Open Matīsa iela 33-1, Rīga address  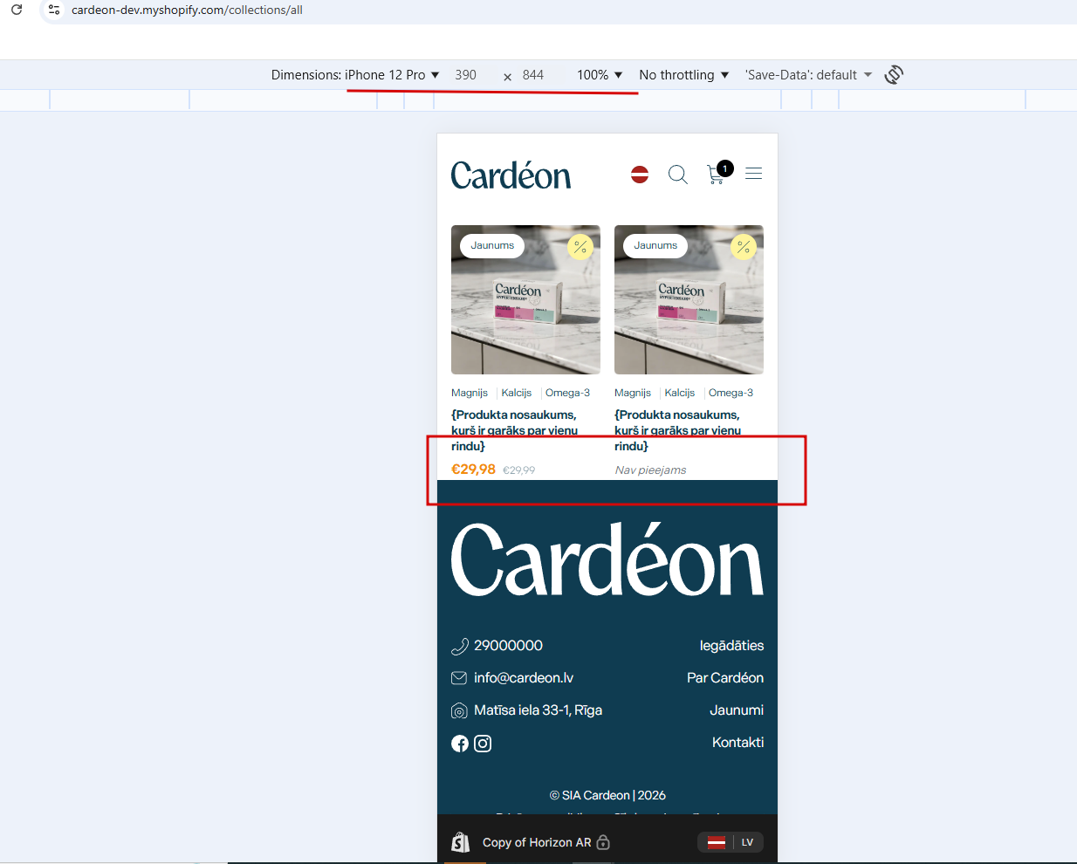point(538,710)
